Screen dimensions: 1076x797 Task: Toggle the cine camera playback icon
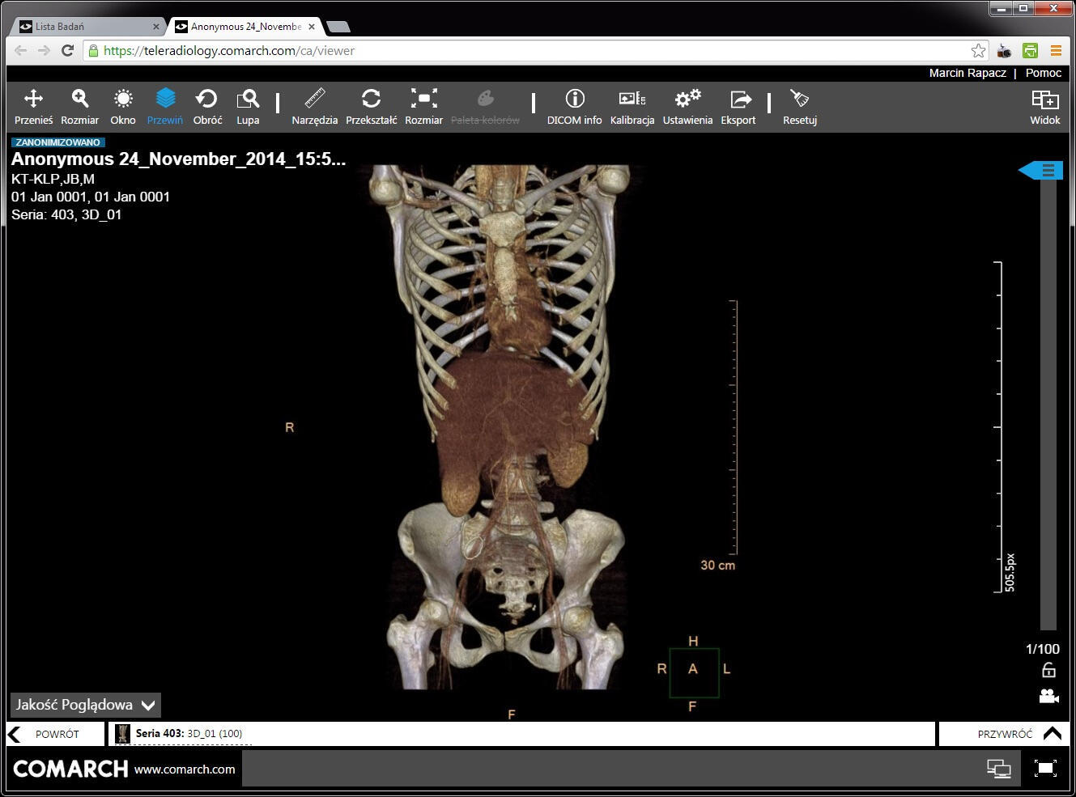point(1048,696)
